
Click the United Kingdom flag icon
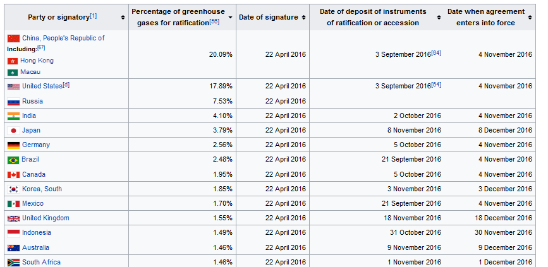(x=14, y=218)
